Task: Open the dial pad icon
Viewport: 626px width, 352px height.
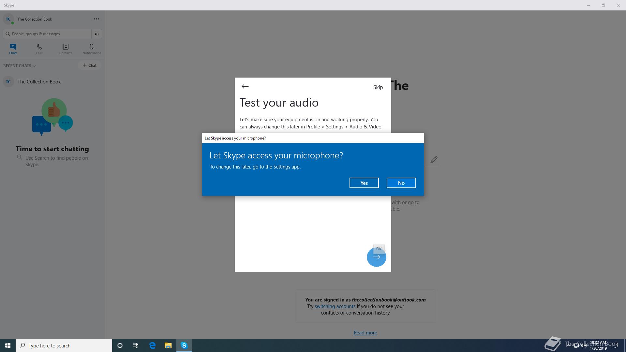Action: click(x=97, y=34)
